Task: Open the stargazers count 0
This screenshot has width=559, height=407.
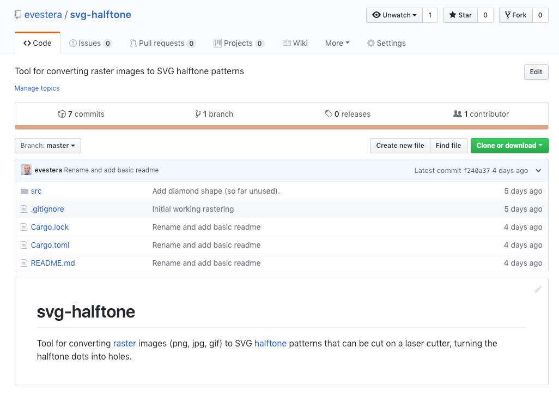Action: coord(485,15)
